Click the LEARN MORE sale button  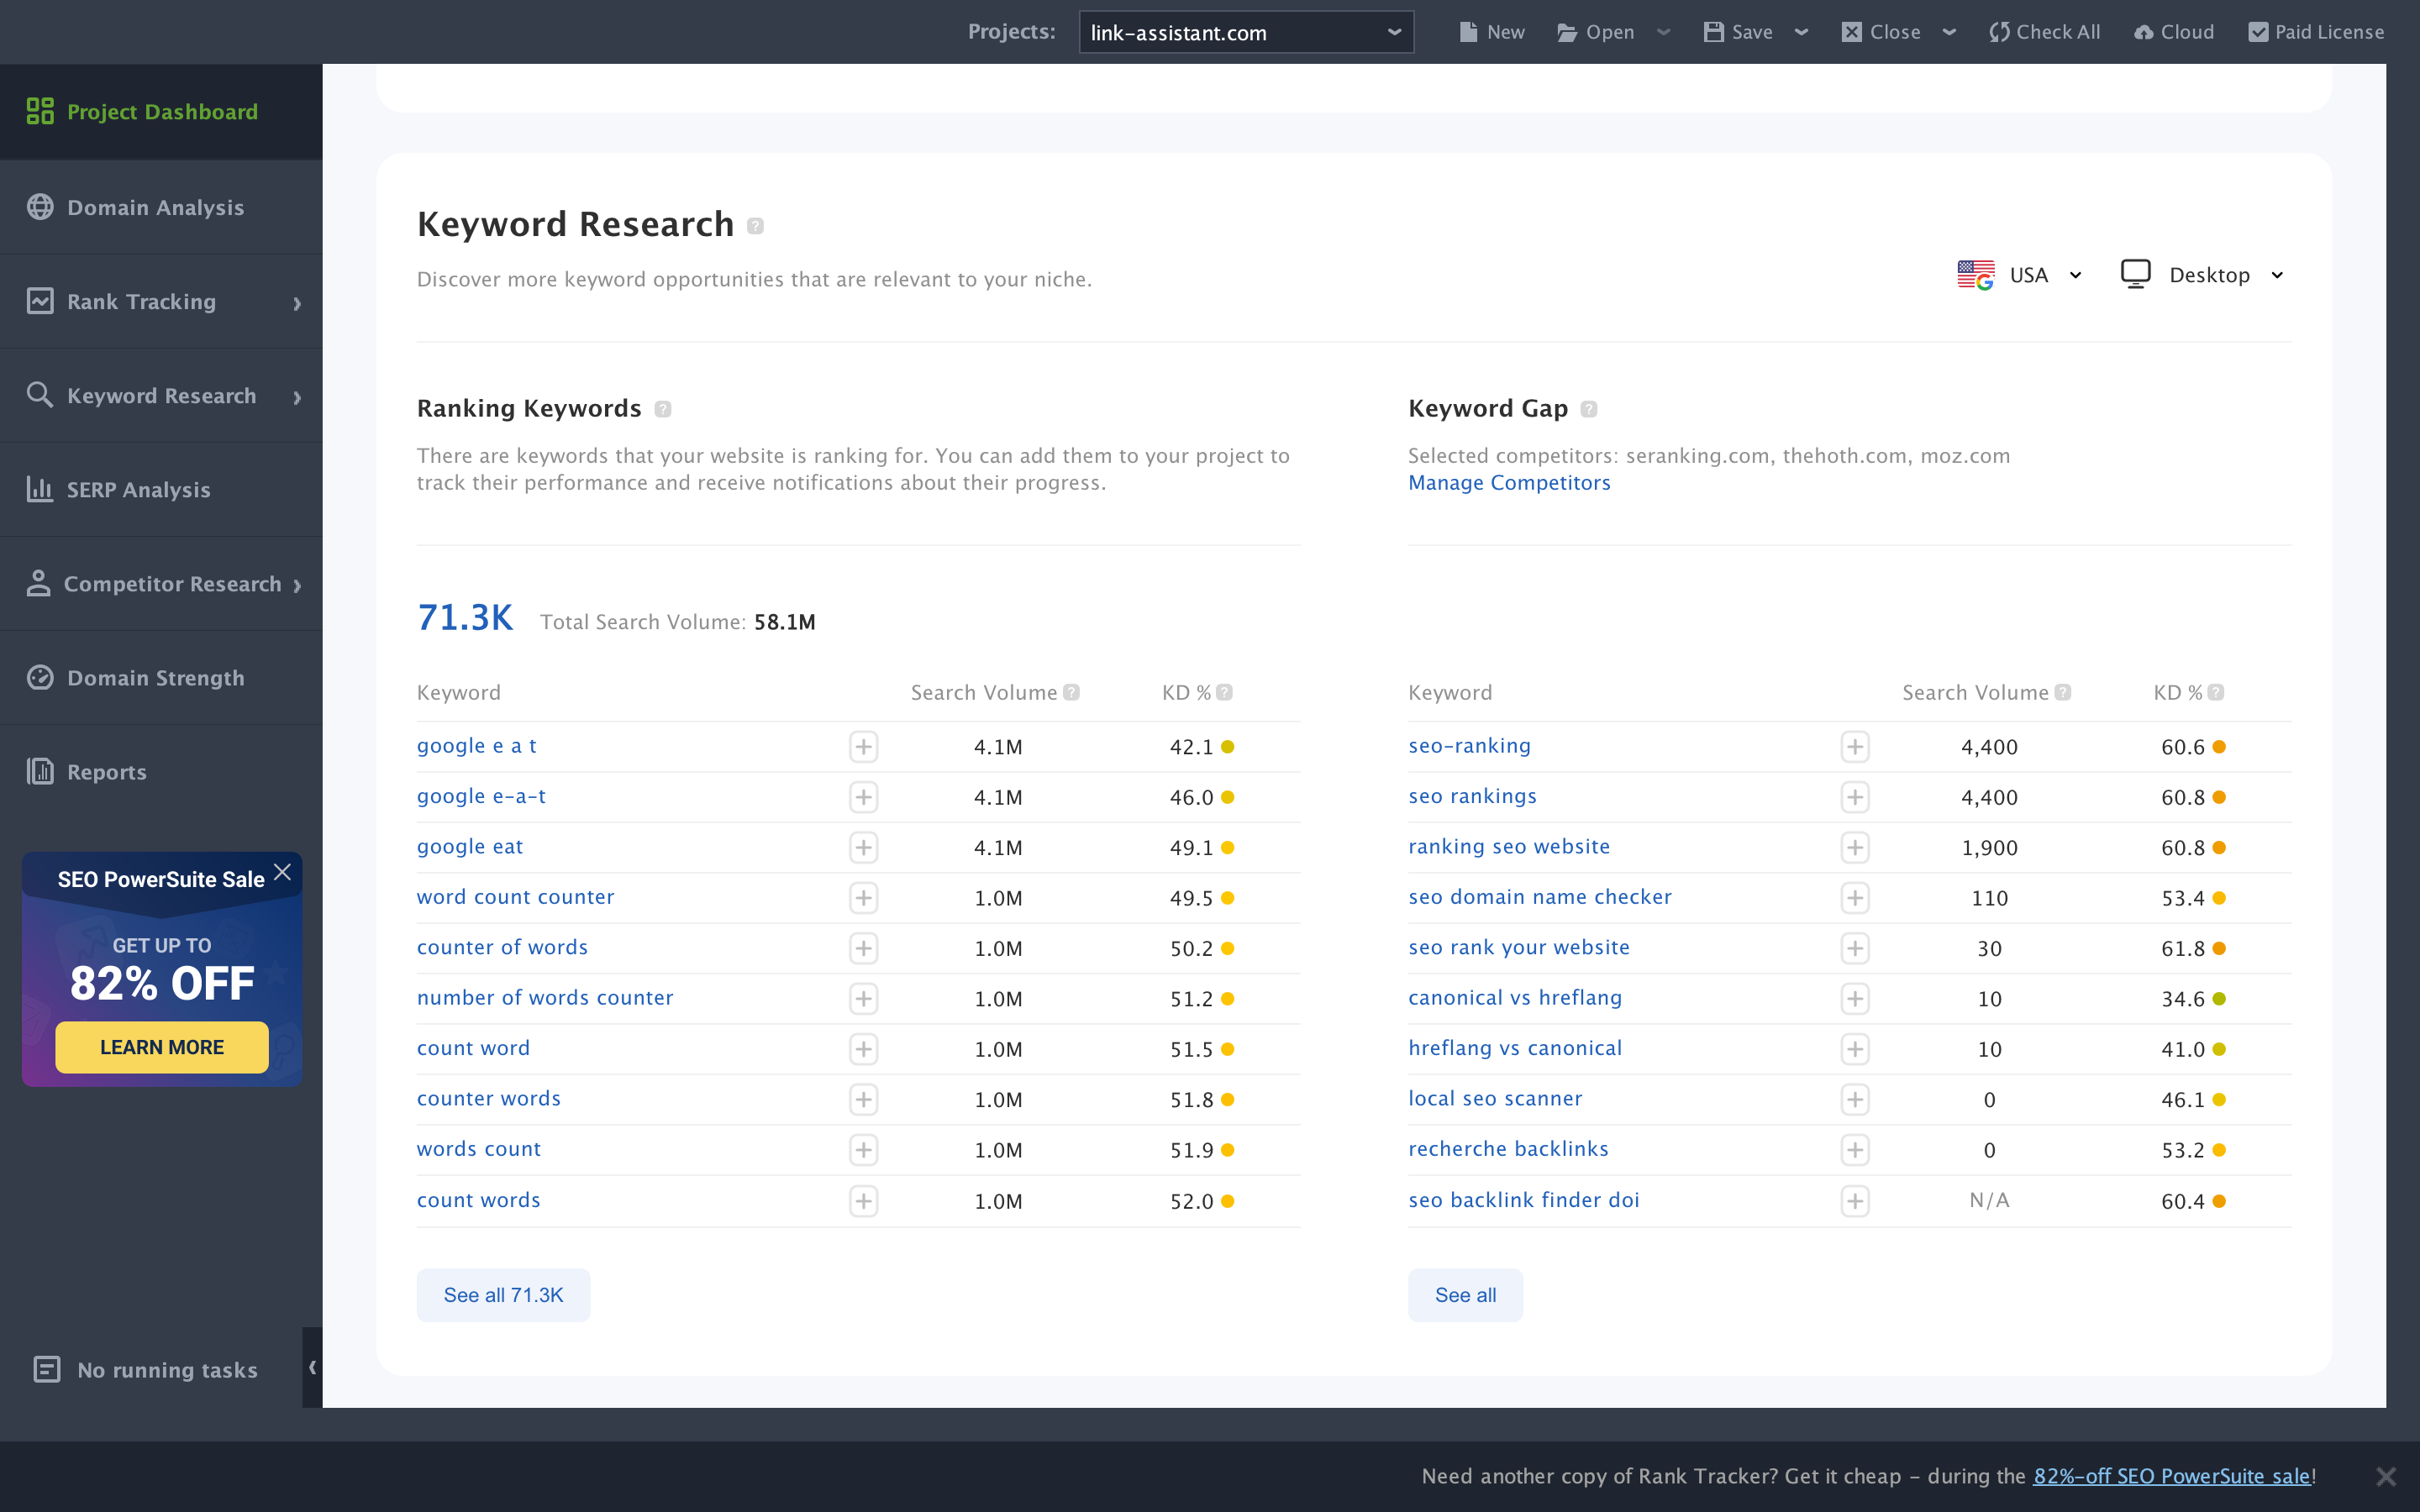point(161,1047)
